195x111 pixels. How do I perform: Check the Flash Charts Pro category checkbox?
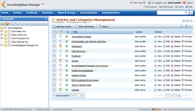tap(9, 35)
